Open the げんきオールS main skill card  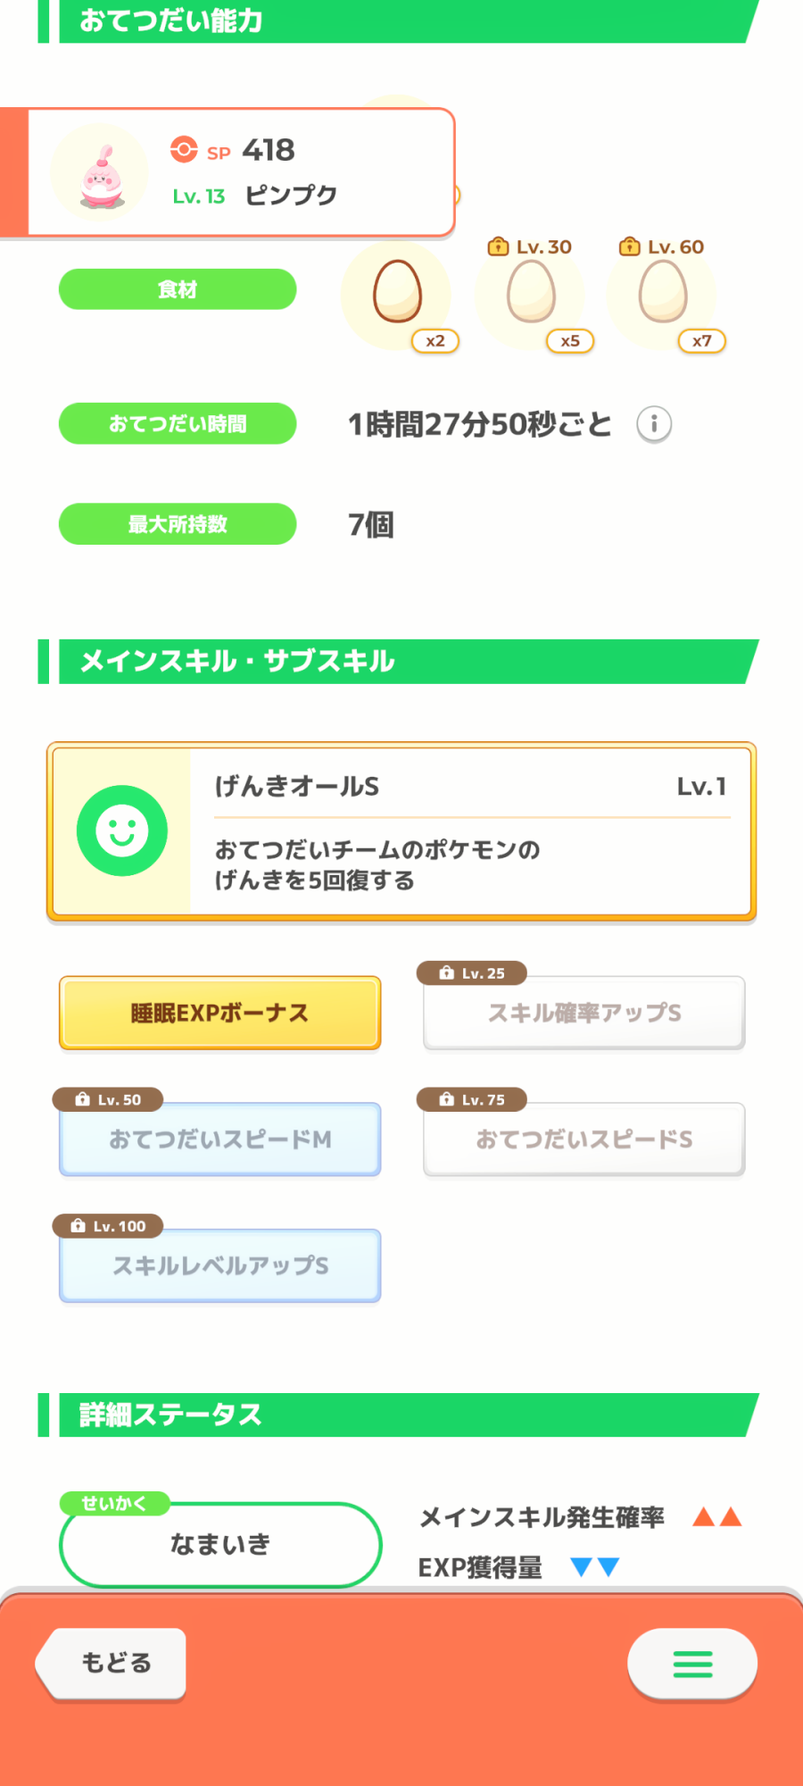pos(471,830)
